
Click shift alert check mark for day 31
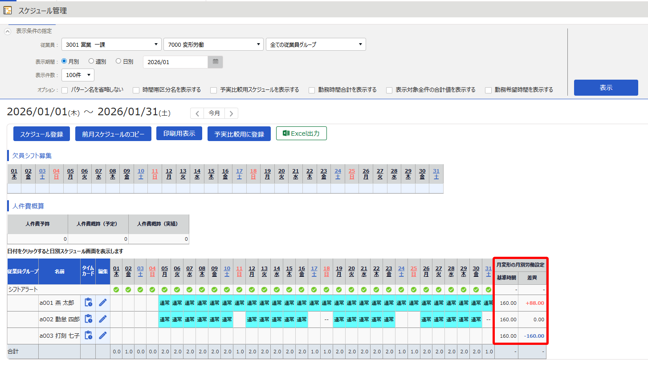coord(489,290)
